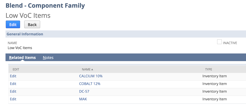Edit the COBALT 12% row
The height and width of the screenshot is (108, 246).
(13, 84)
